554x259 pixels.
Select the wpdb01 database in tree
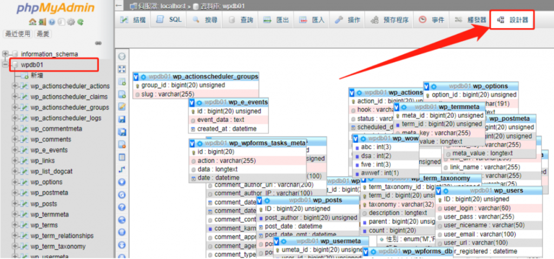pyautogui.click(x=32, y=65)
